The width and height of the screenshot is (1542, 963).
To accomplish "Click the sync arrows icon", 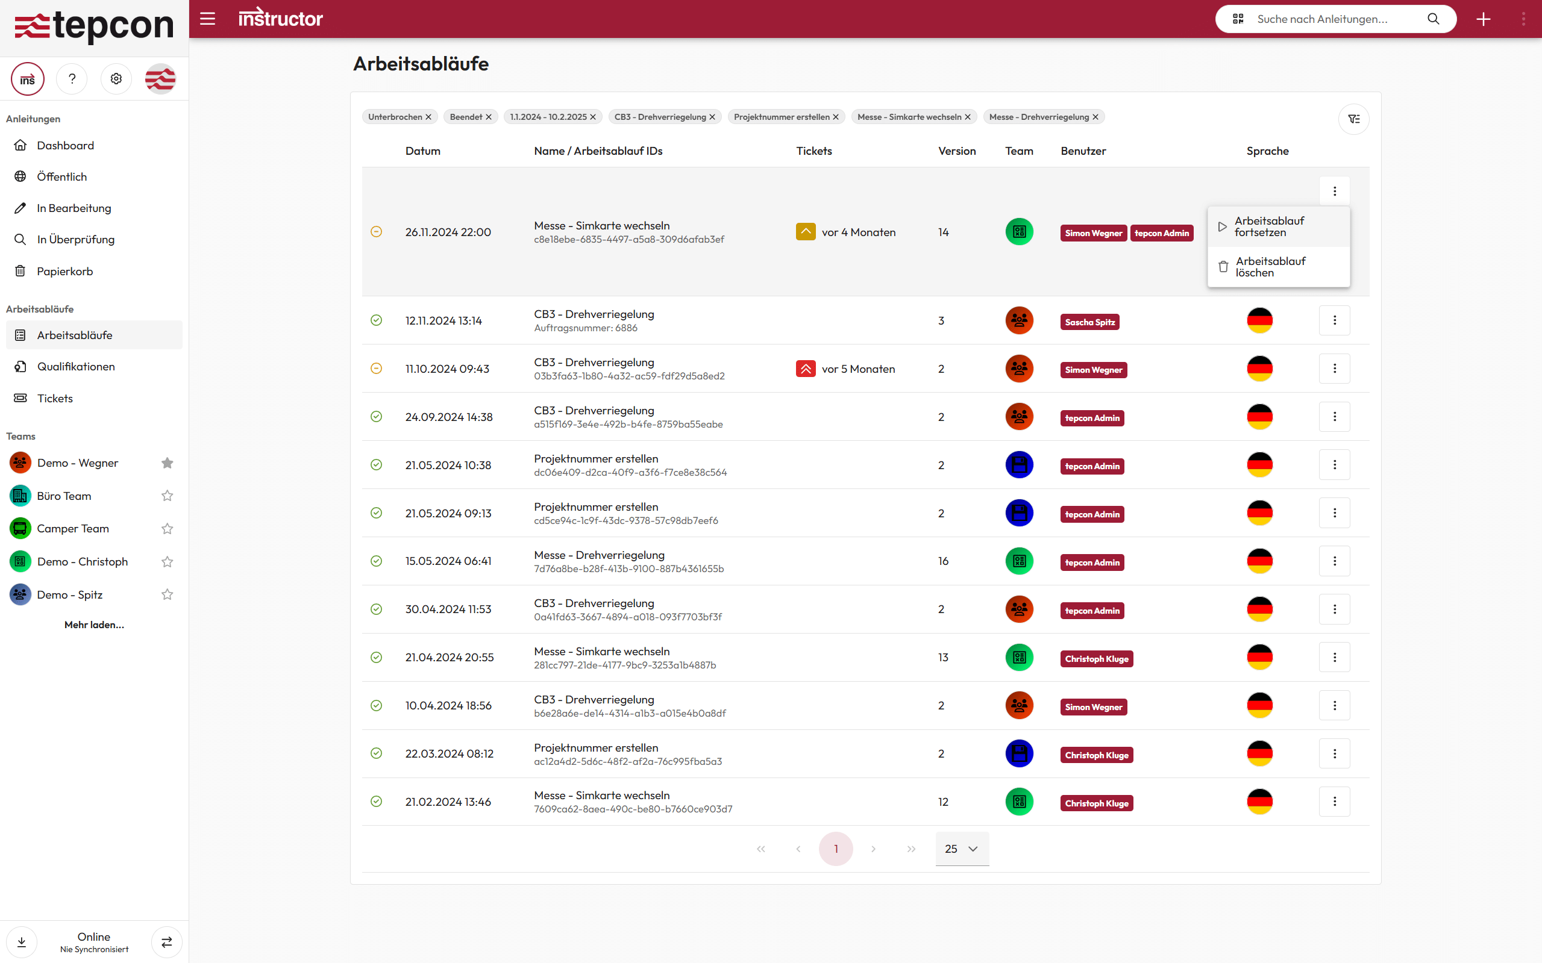I will pos(166,941).
